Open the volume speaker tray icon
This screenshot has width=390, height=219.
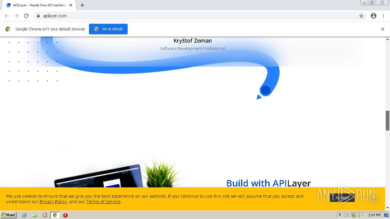pyautogui.click(x=346, y=215)
